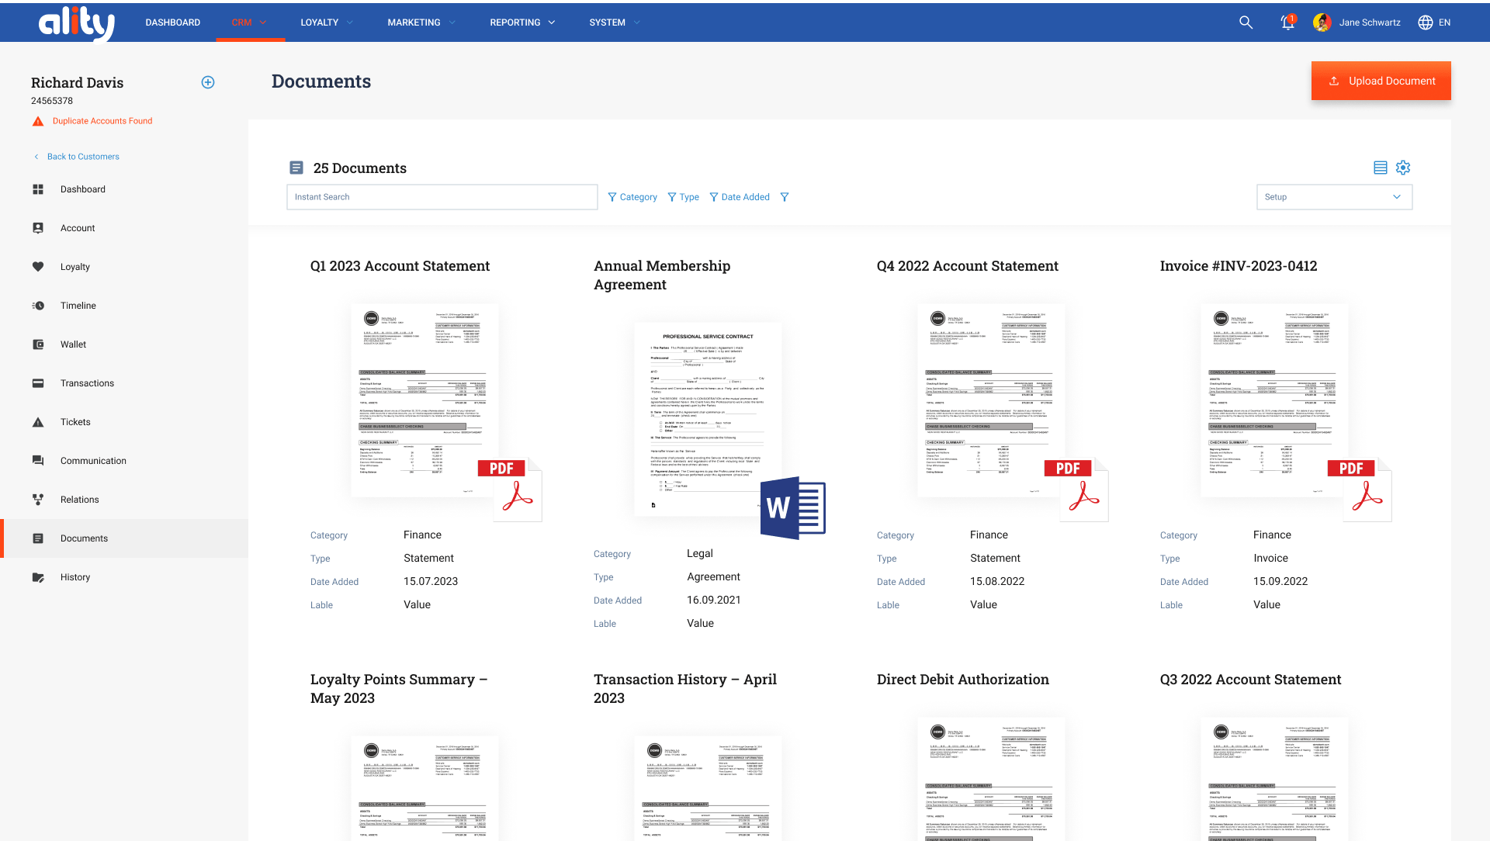The image size is (1490, 841).
Task: Click the Duplicate Accounts warning triangle
Action: (x=38, y=121)
